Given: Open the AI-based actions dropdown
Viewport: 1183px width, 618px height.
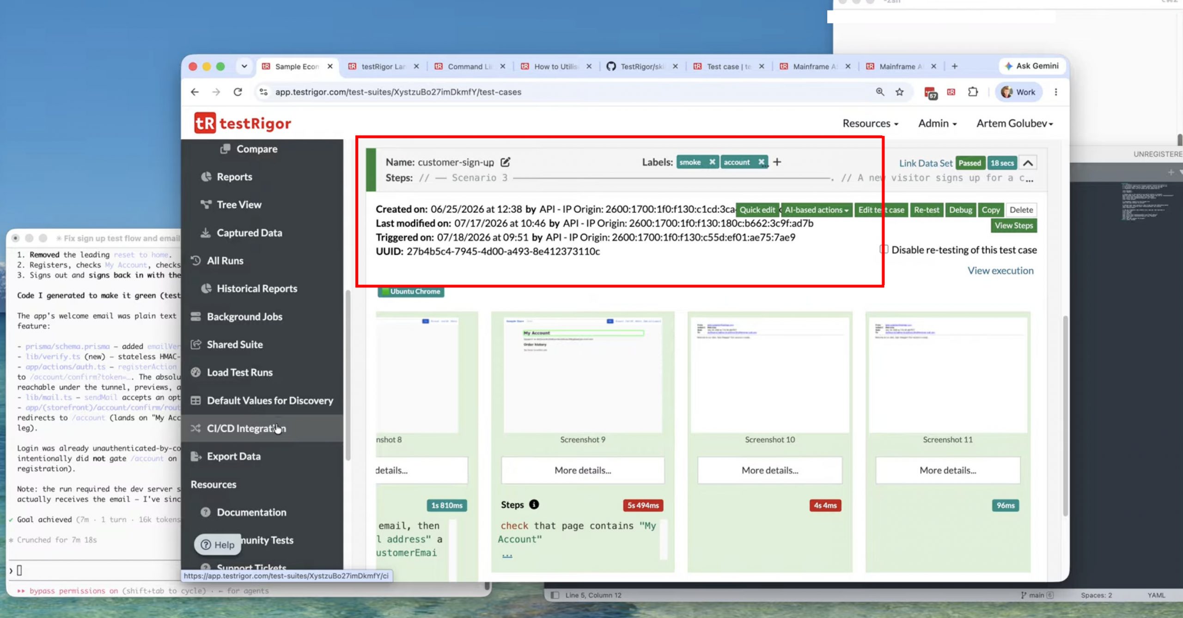Looking at the screenshot, I should pos(817,210).
